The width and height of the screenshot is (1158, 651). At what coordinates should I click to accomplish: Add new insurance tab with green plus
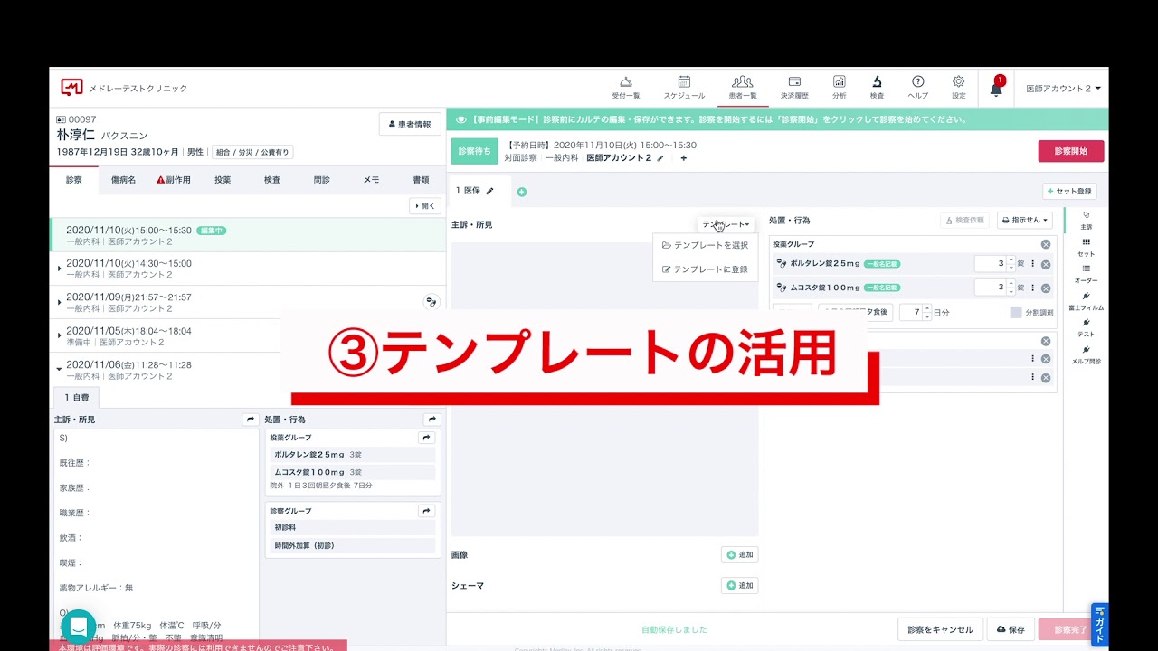pos(522,192)
